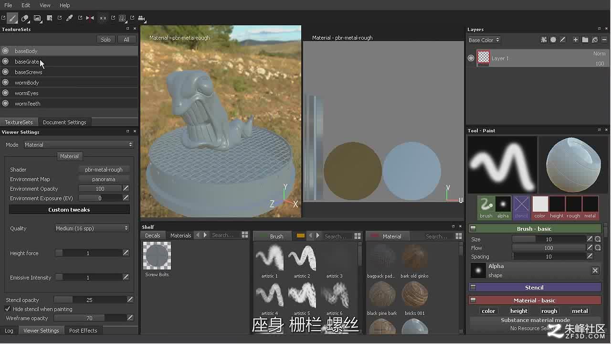611x344 pixels.
Task: Select the Geometry selection tool in the toolbar
Action: 50,18
